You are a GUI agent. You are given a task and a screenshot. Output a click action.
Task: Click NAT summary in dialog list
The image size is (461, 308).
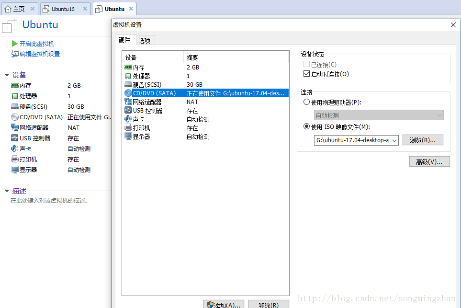(192, 102)
